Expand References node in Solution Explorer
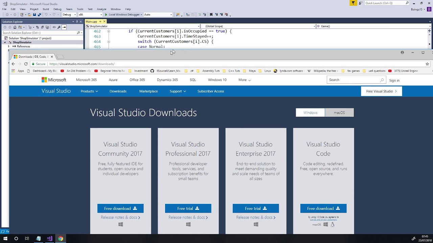The image size is (433, 243). (x=9, y=46)
